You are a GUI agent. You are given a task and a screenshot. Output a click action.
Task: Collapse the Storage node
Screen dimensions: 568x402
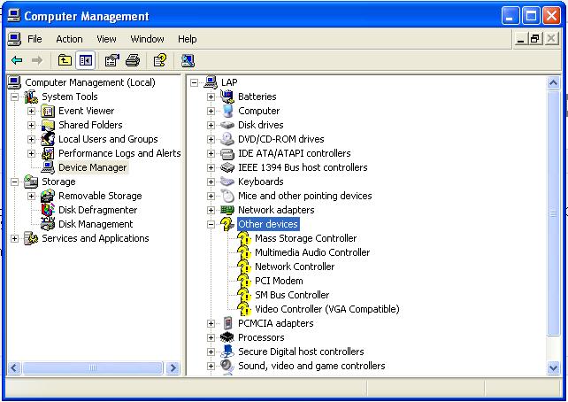(x=14, y=182)
